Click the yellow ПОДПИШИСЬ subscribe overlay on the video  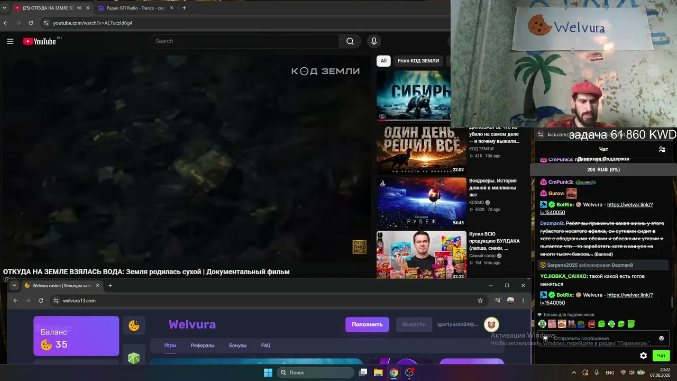[360, 247]
